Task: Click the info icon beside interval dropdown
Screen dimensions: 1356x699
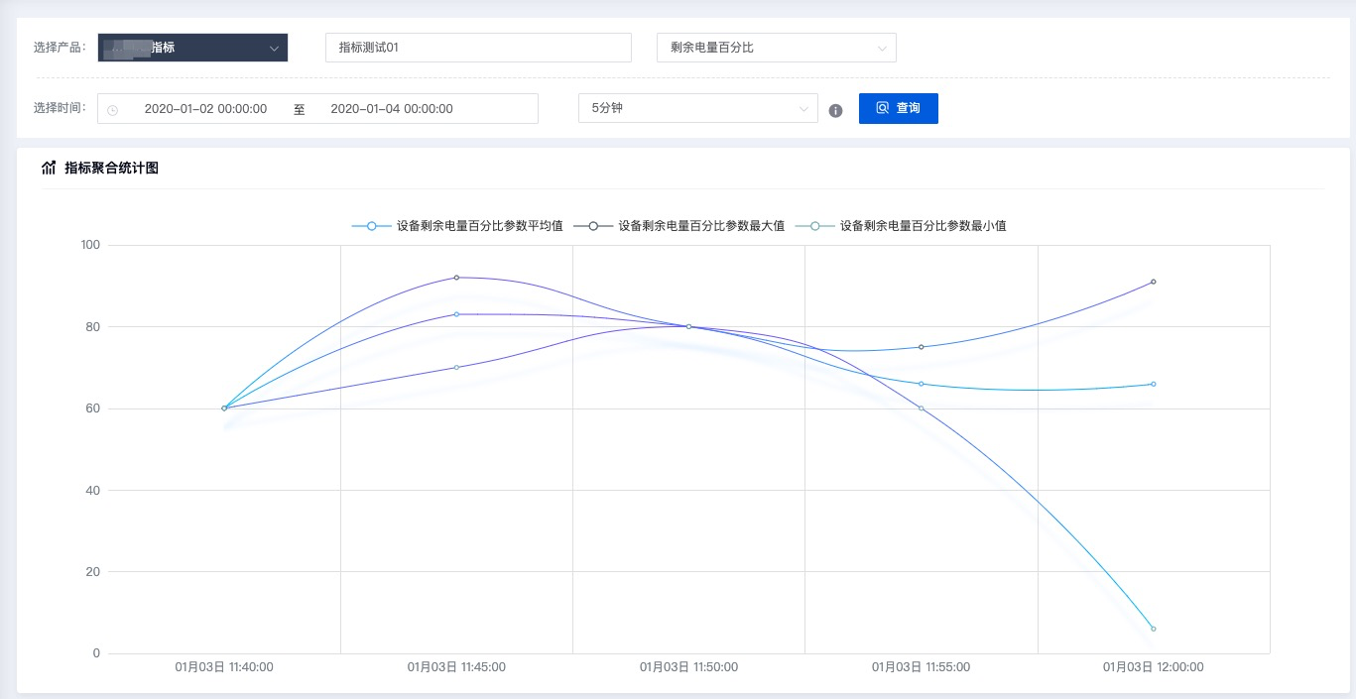Action: [835, 110]
